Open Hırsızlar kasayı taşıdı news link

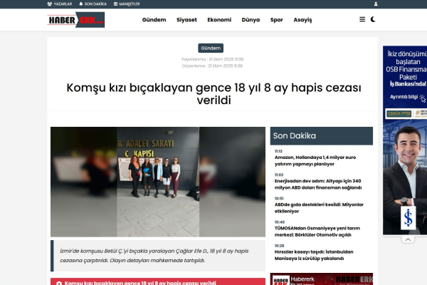314,255
